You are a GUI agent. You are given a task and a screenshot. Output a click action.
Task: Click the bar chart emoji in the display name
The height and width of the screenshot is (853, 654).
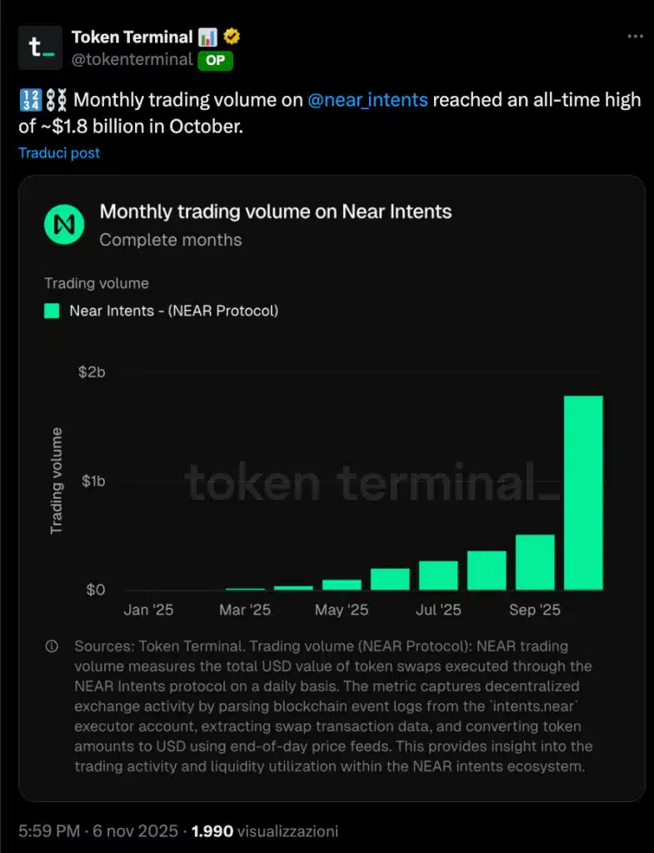pyautogui.click(x=209, y=36)
